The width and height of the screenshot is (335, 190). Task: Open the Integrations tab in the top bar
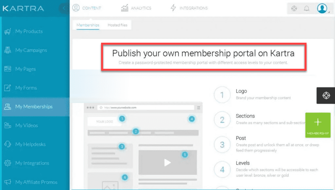(189, 8)
